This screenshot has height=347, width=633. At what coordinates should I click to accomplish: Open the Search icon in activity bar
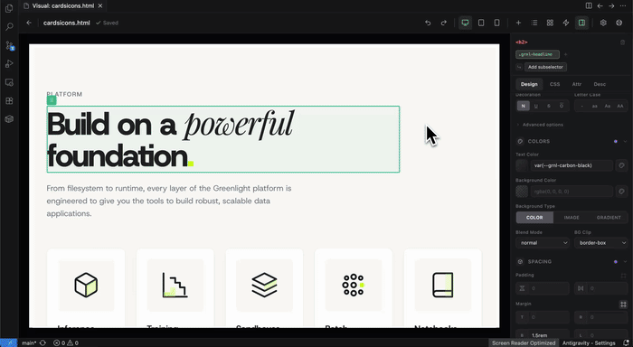tap(9, 26)
